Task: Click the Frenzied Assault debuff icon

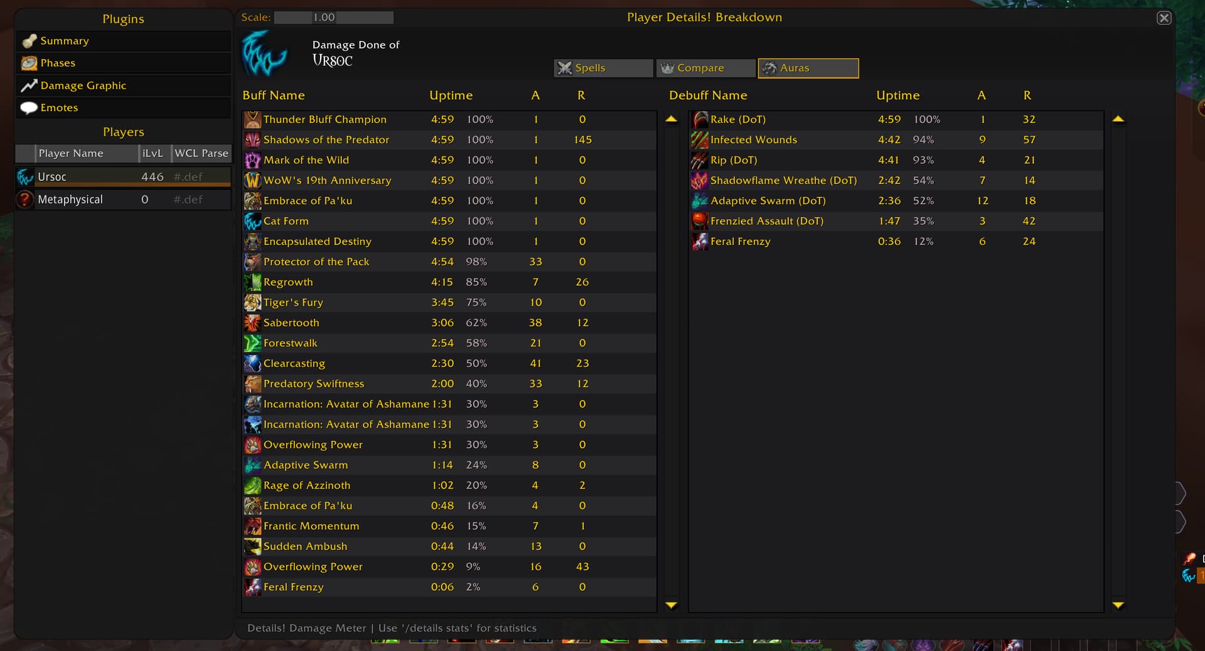Action: click(699, 221)
